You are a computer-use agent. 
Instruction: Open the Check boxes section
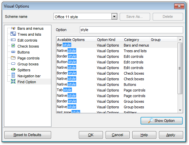click(x=28, y=46)
